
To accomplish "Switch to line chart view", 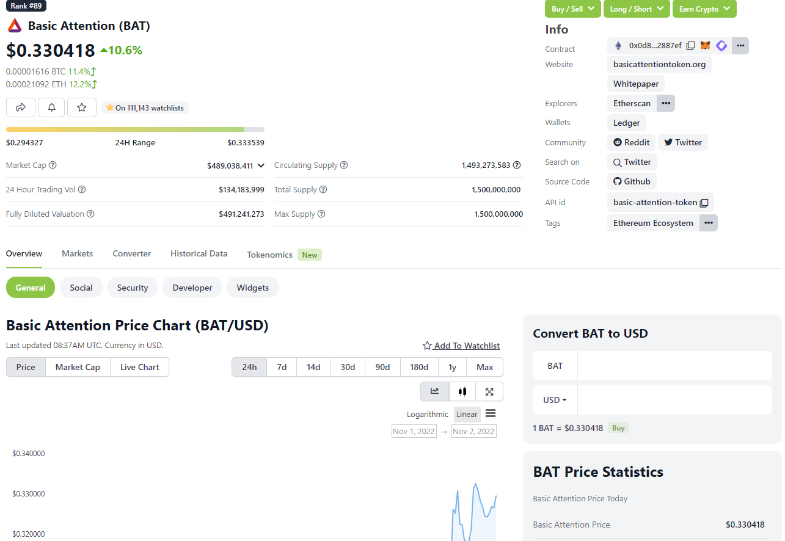I will tap(435, 391).
